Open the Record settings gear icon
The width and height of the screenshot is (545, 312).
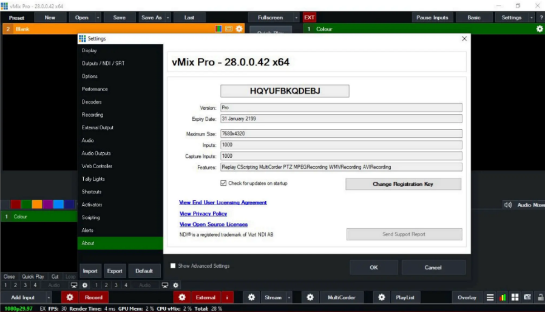70,297
